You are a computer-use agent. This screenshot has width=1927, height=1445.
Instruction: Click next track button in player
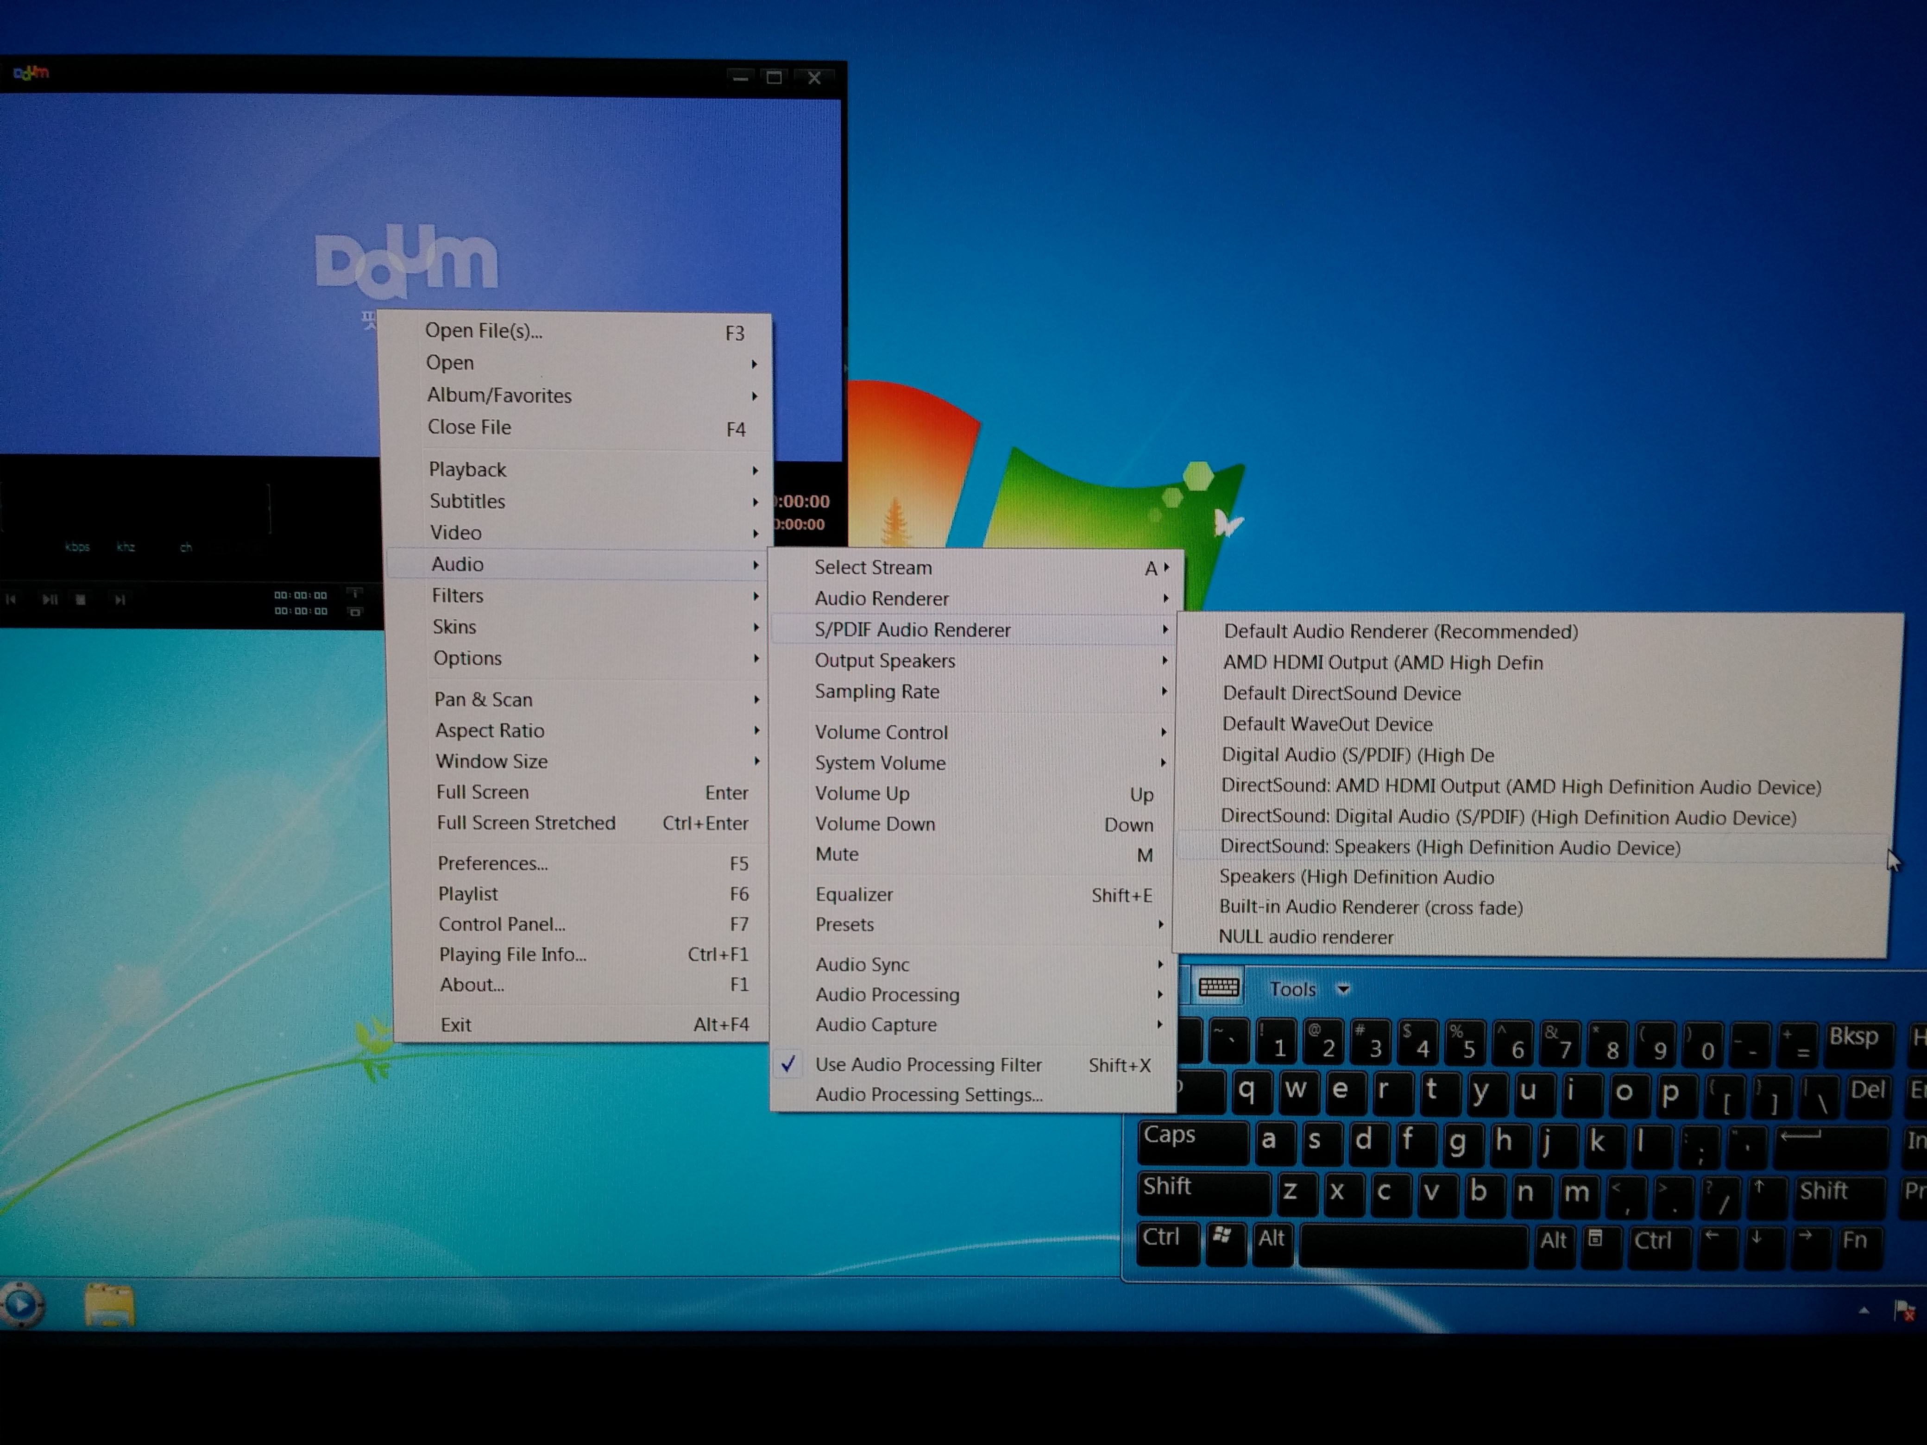tap(120, 599)
